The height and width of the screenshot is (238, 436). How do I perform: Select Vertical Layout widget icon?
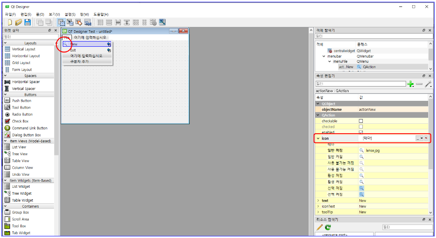[7, 49]
